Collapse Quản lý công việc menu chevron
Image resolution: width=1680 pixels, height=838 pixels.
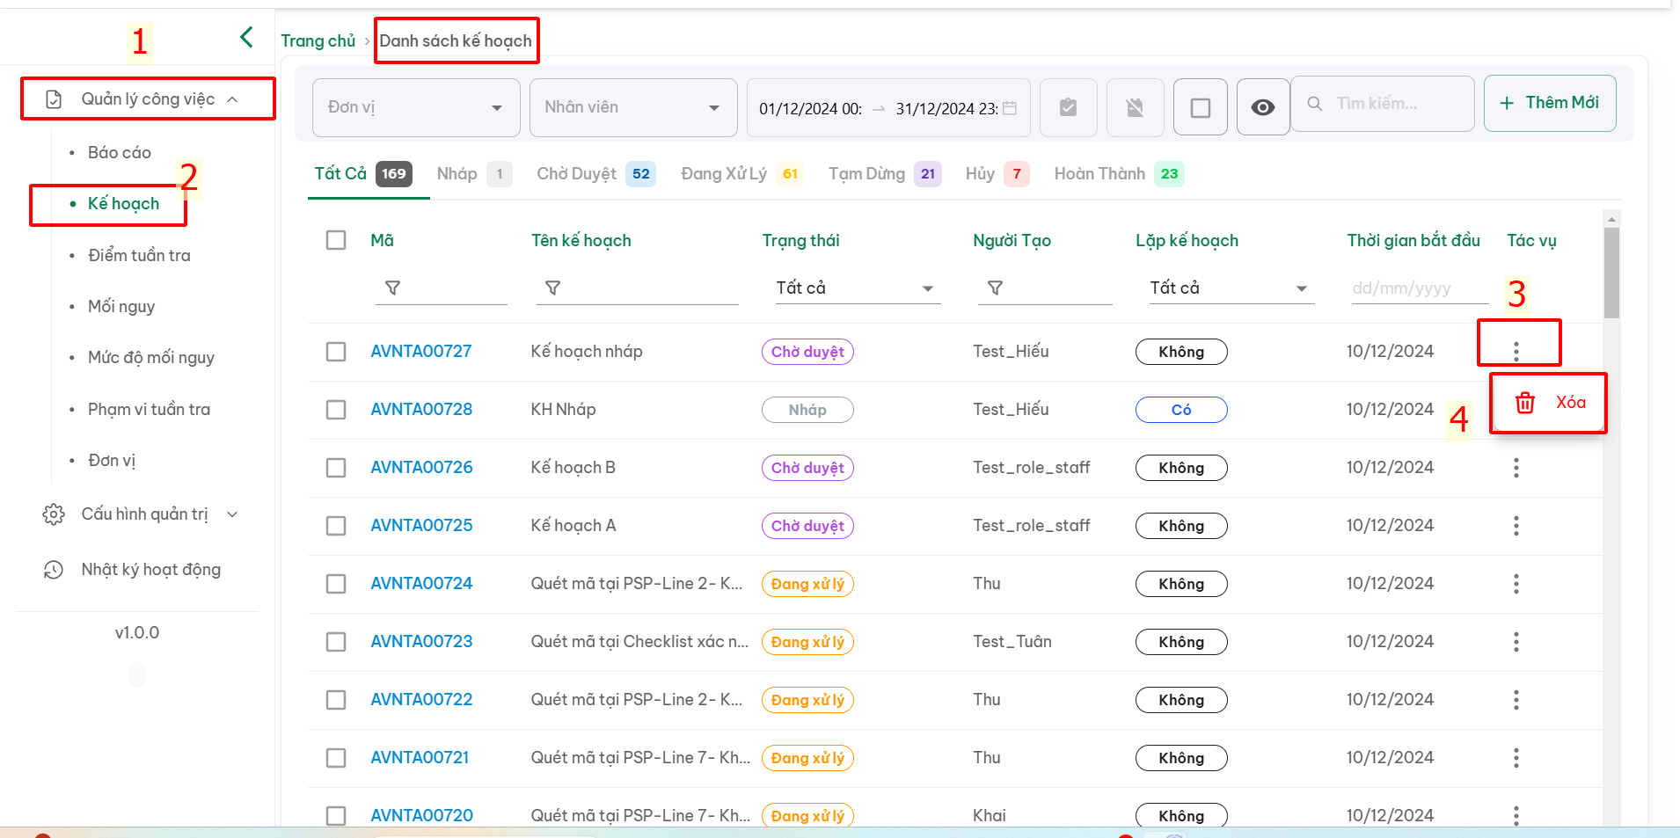click(232, 99)
